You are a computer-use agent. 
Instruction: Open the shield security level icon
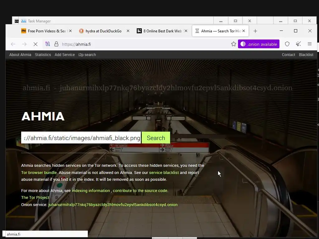point(287,44)
